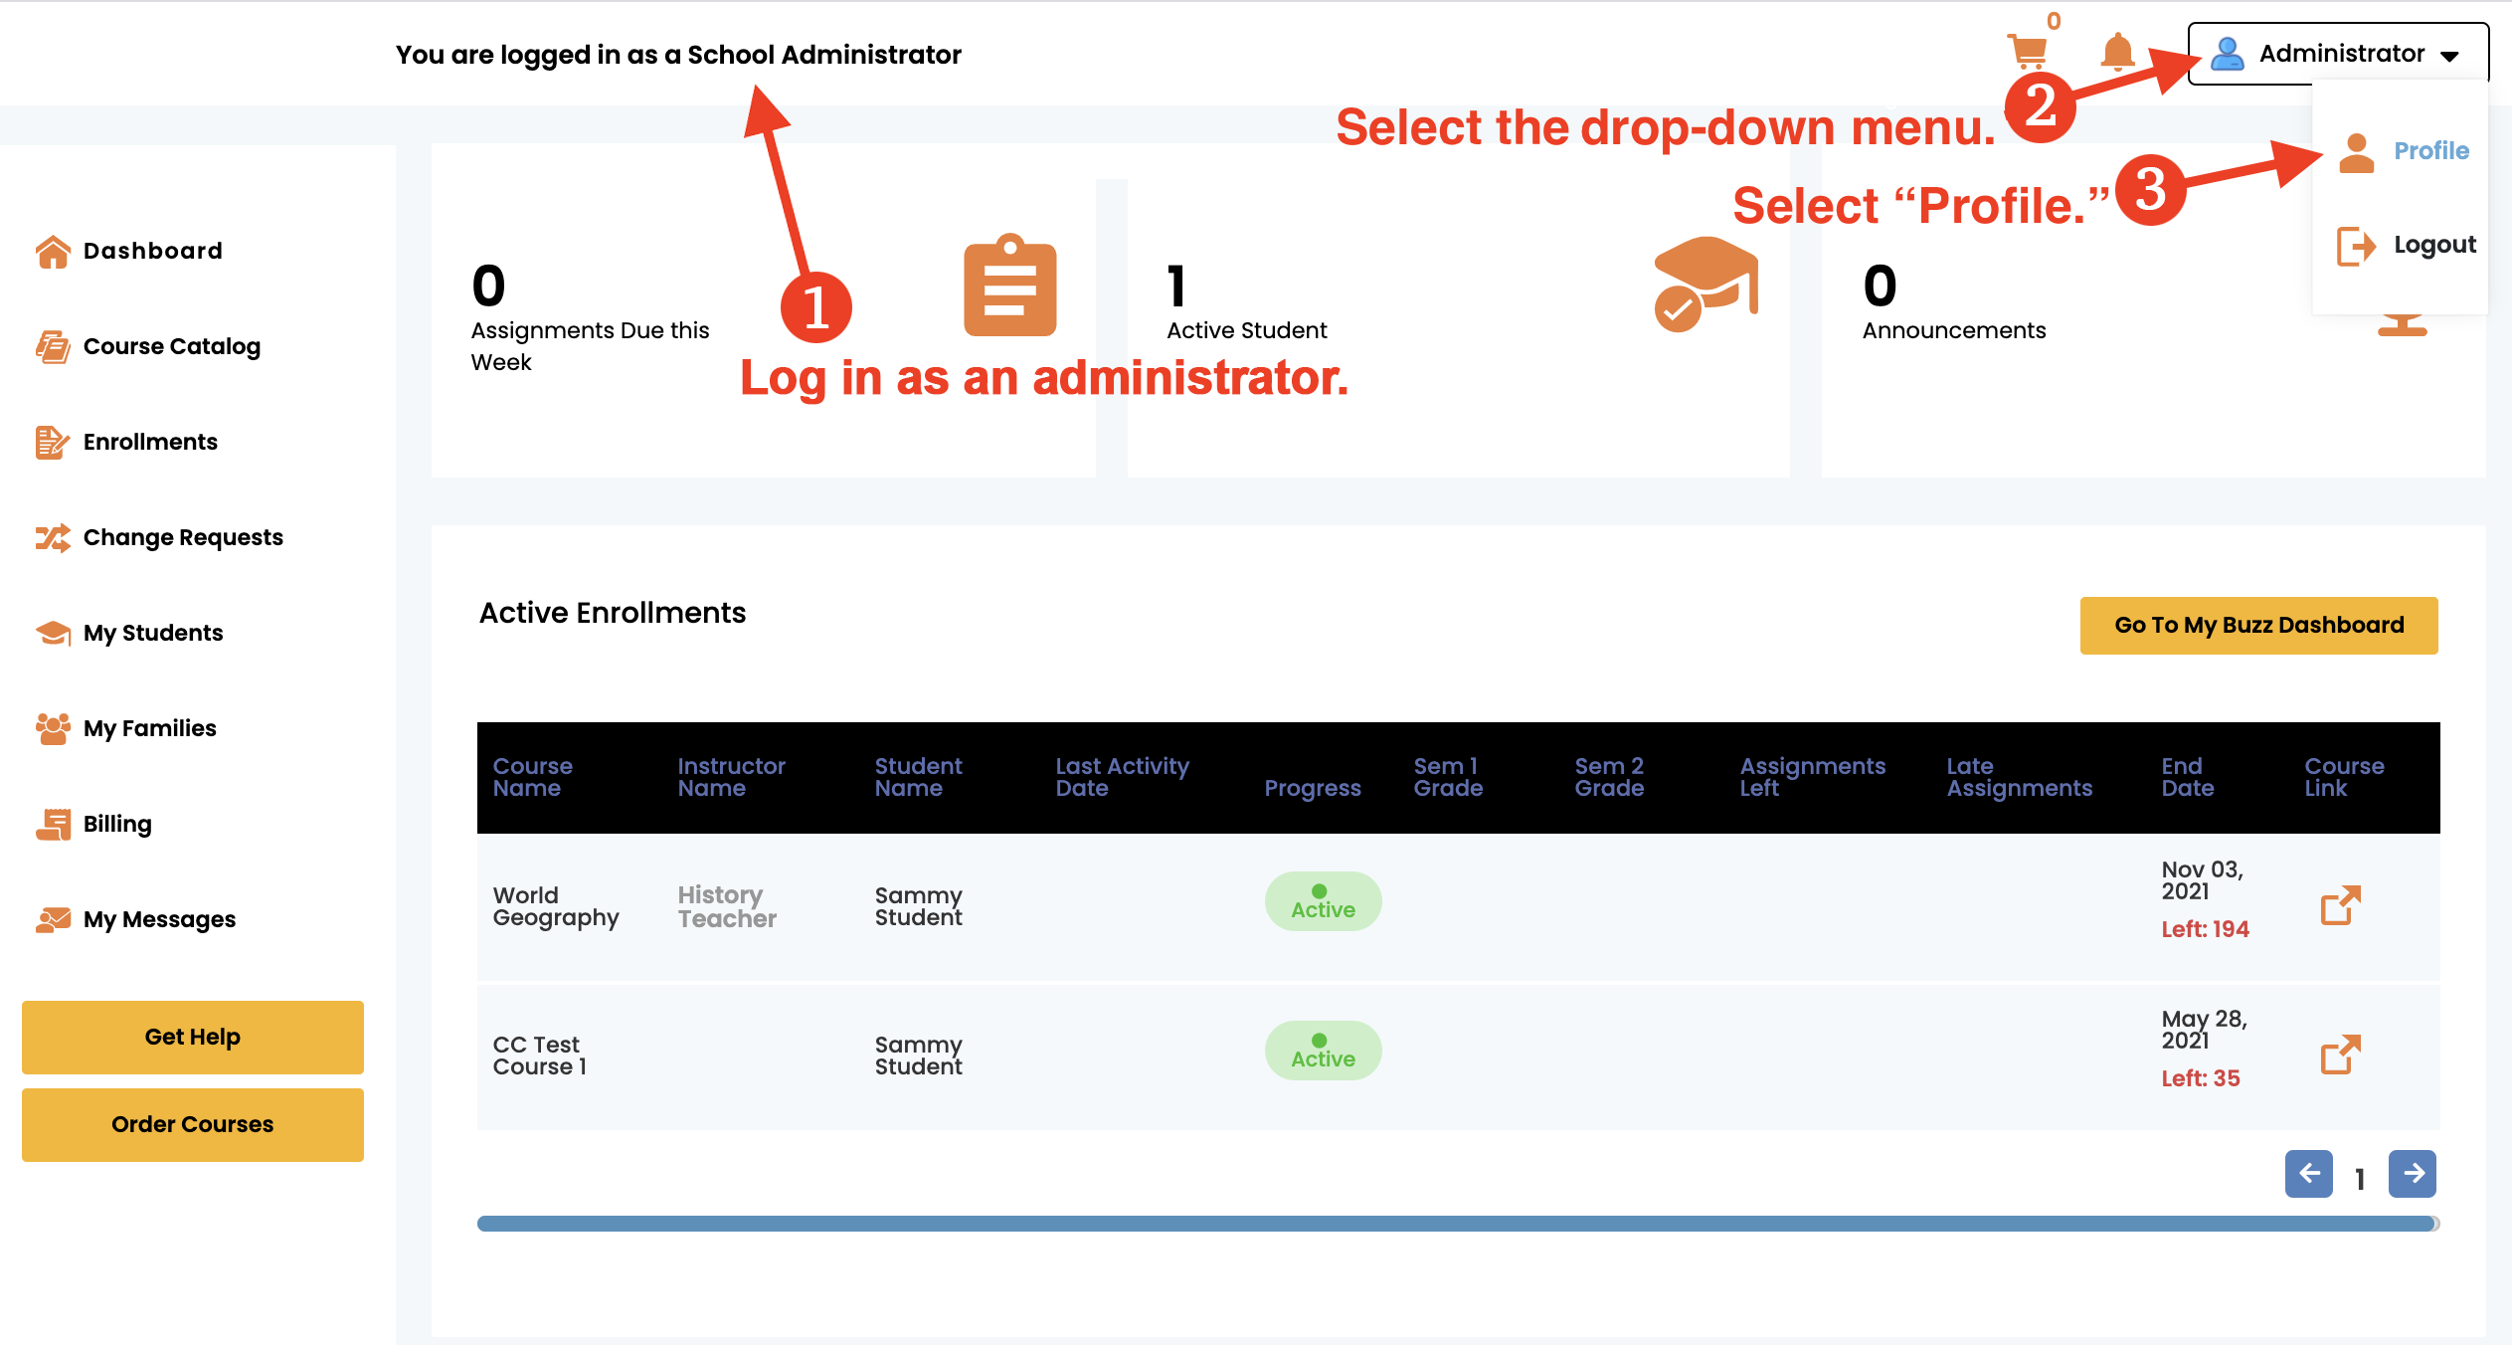Click the Dashboard home icon

pyautogui.click(x=53, y=252)
